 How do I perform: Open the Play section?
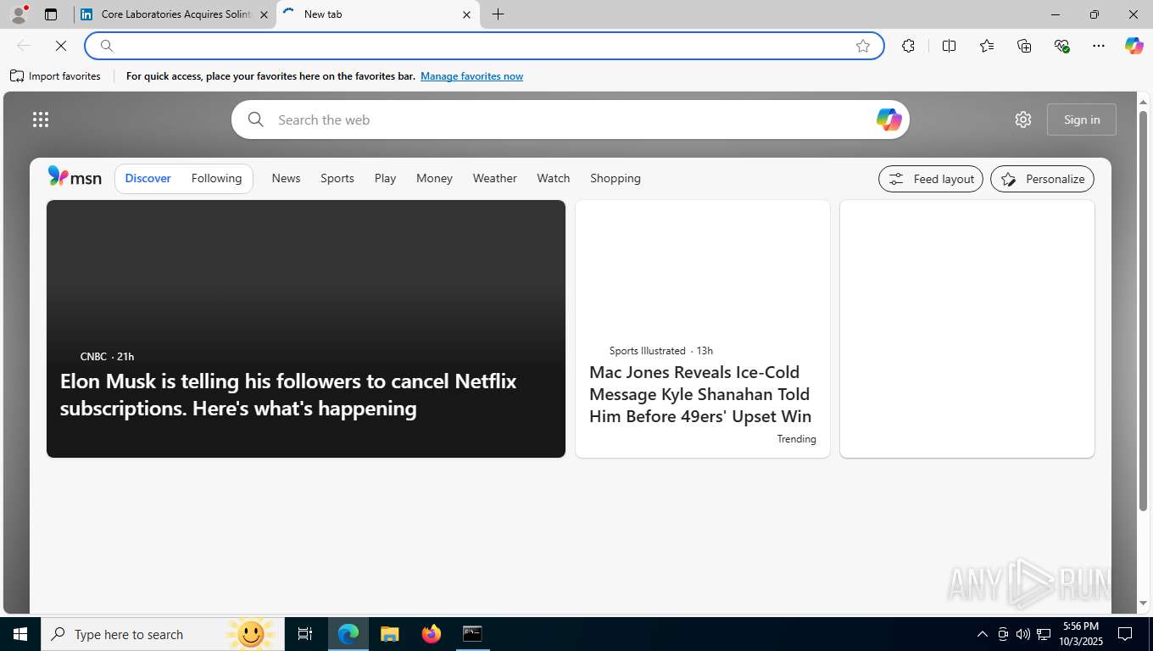[x=385, y=178]
